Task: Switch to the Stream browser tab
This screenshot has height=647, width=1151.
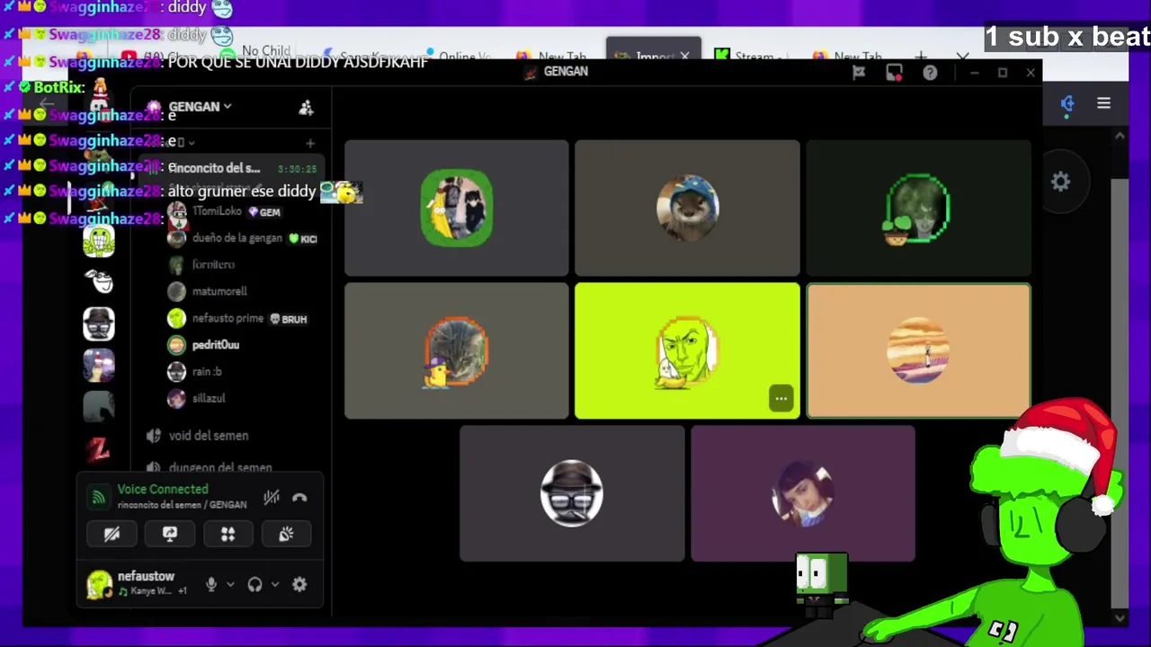Action: pyautogui.click(x=754, y=56)
